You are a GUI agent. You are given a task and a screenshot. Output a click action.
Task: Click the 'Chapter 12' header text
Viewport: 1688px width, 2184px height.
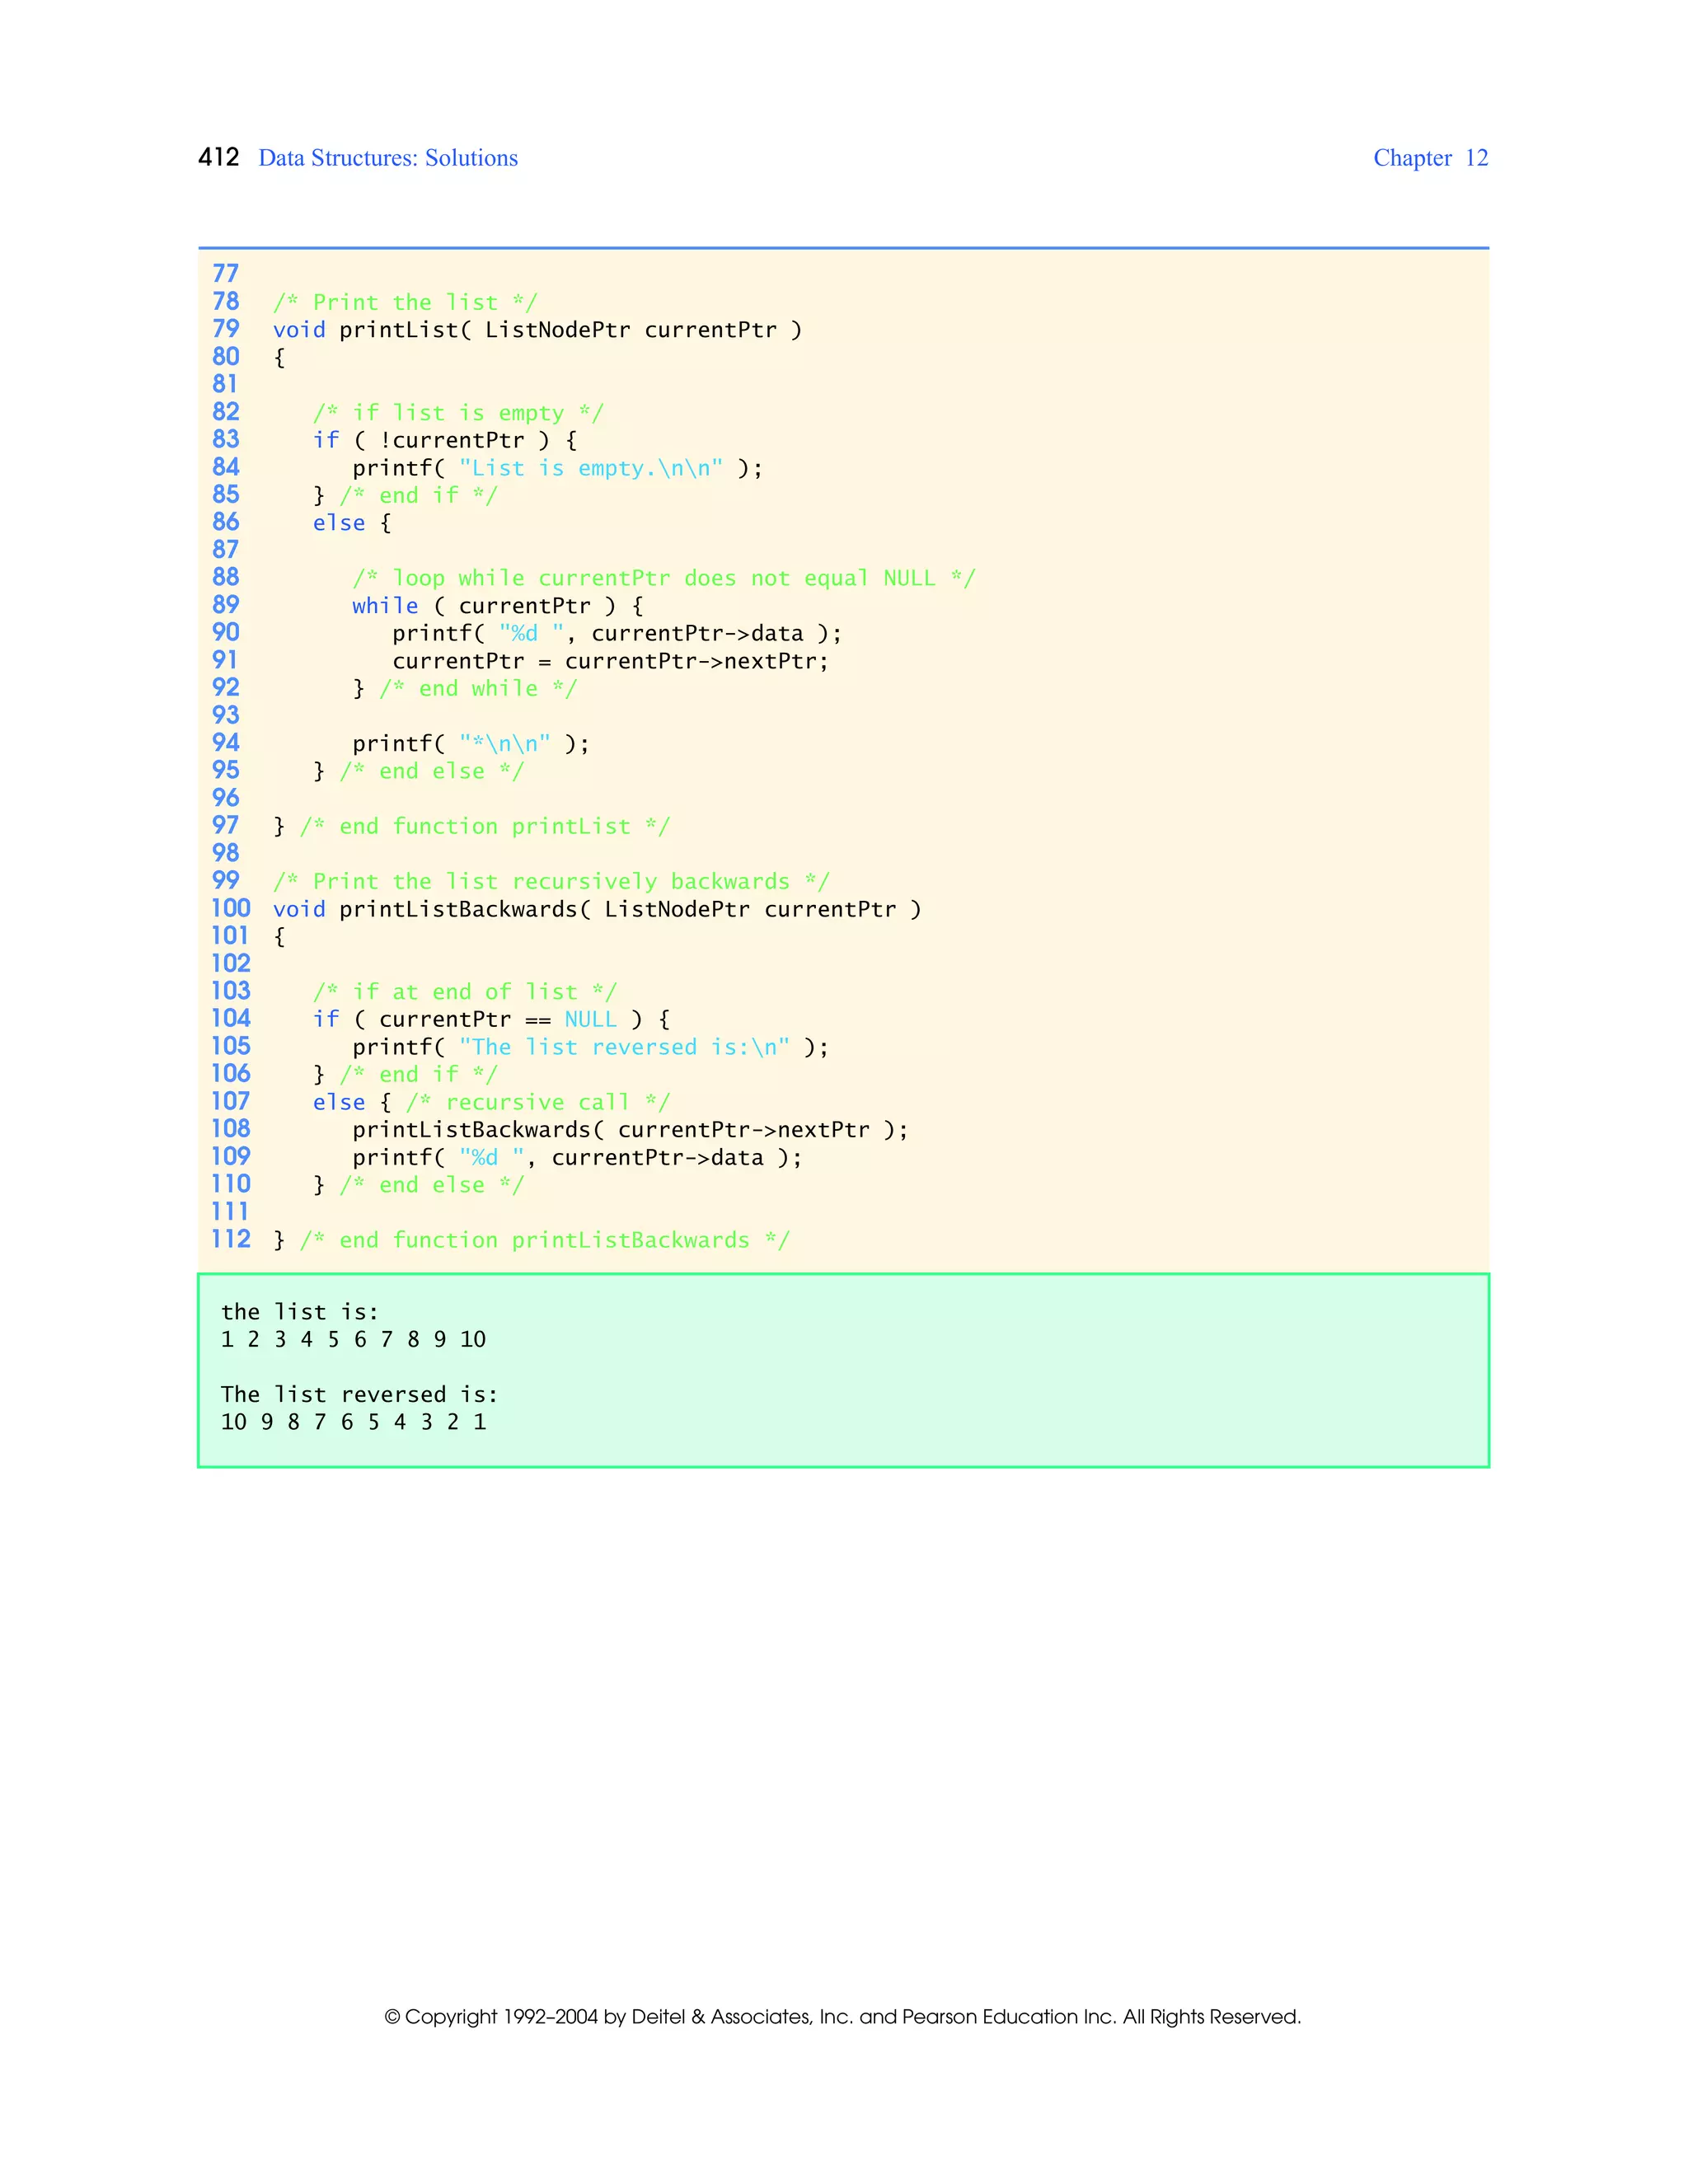(1430, 158)
